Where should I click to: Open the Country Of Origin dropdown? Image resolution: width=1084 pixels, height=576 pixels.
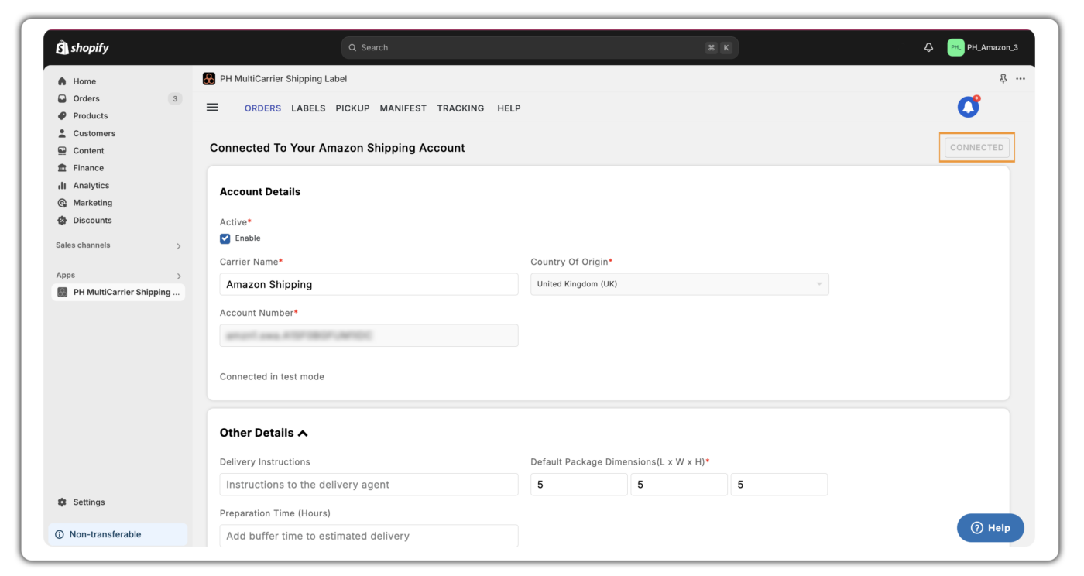coord(679,284)
